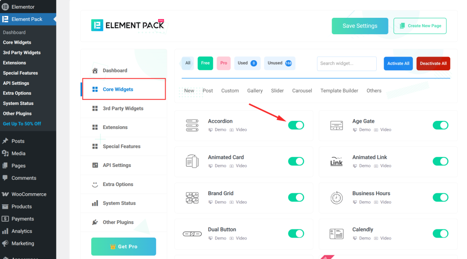Click the Dual Button widget icon

(x=192, y=234)
